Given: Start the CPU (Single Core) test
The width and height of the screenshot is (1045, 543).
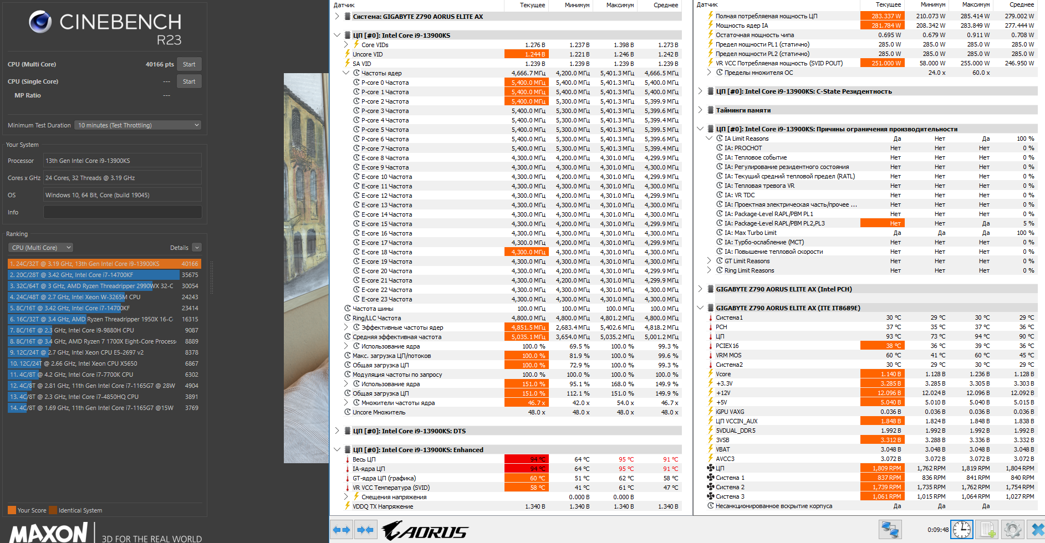Looking at the screenshot, I should [189, 81].
